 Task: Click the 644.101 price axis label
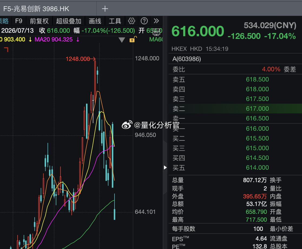click(x=145, y=212)
